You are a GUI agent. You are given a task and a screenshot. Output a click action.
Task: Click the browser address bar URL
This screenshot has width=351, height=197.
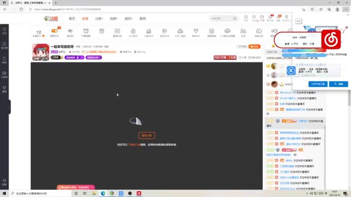coord(68,9)
